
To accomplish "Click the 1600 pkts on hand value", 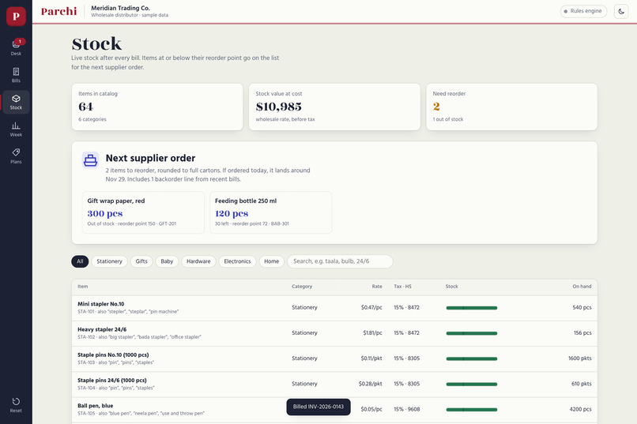I will (580, 358).
